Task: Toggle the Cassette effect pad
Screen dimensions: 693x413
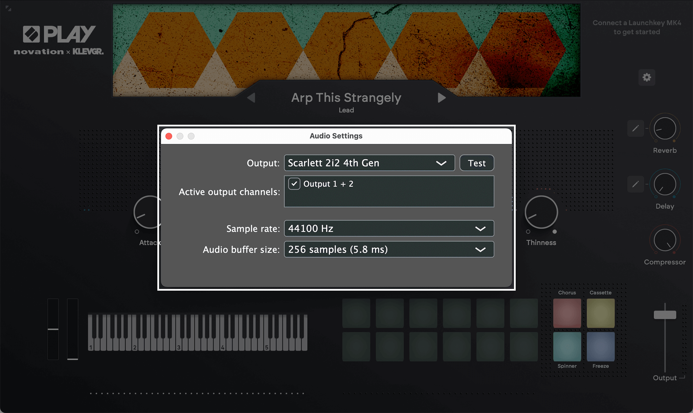Action: [x=601, y=313]
